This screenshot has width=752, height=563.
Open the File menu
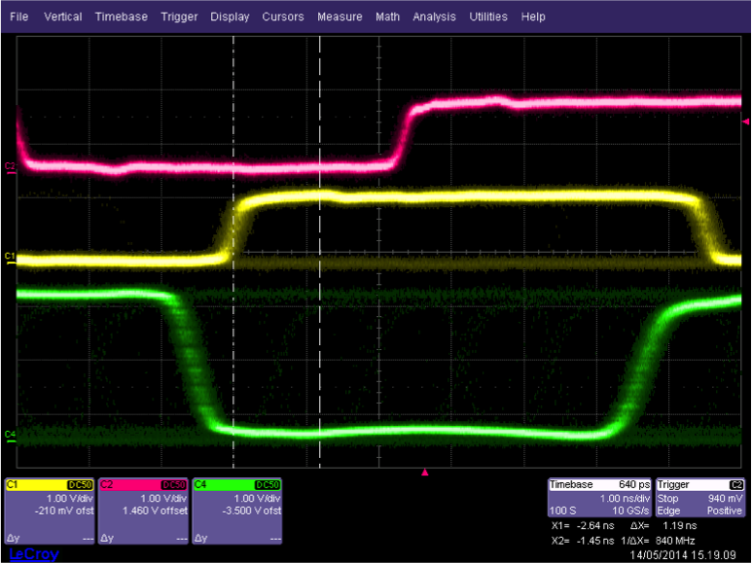click(x=19, y=17)
